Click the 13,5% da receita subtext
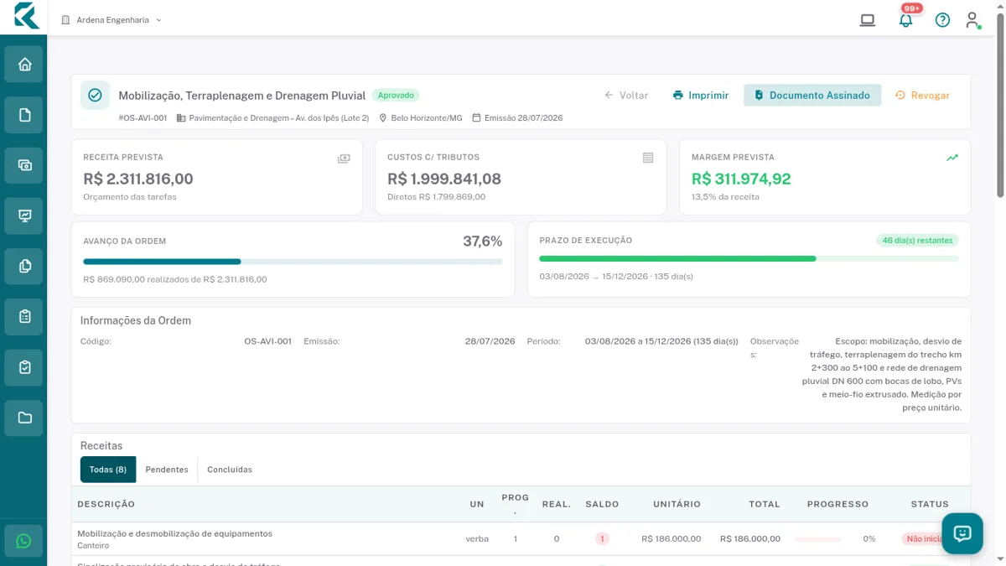The width and height of the screenshot is (1006, 566). point(725,197)
